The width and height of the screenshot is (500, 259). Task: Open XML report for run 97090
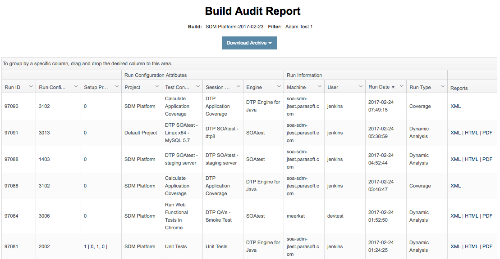(455, 106)
